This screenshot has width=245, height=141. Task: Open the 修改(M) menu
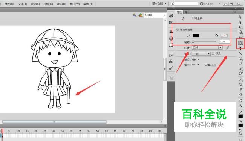[9, 4]
